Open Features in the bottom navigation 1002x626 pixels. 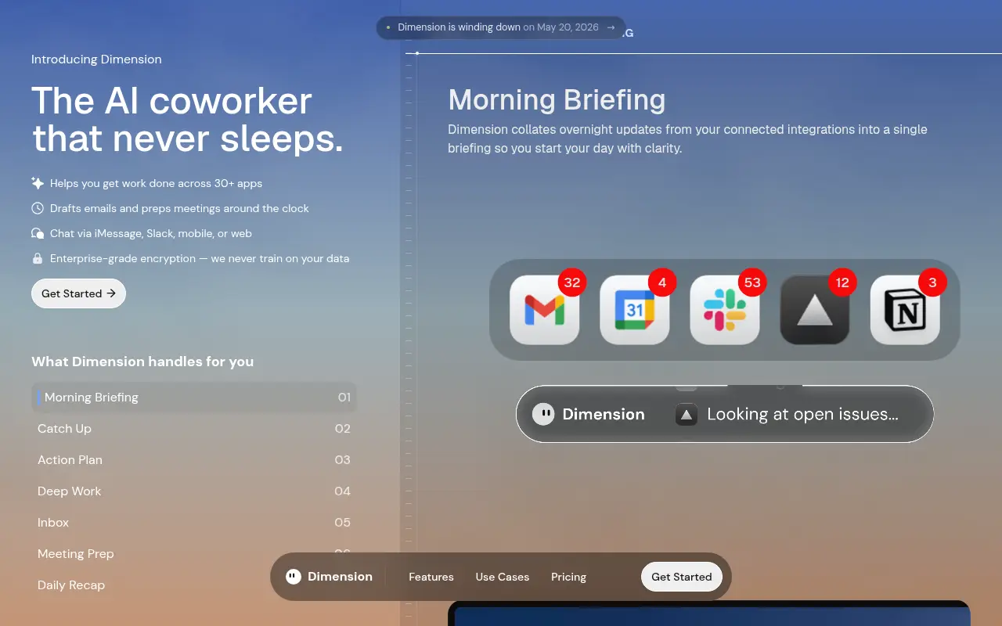tap(431, 577)
